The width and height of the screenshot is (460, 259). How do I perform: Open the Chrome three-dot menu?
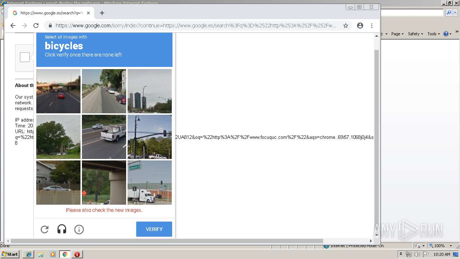pyautogui.click(x=372, y=26)
